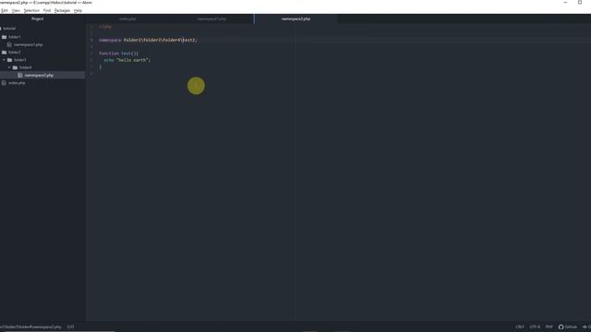Maximize the Atom window

(580, 3)
